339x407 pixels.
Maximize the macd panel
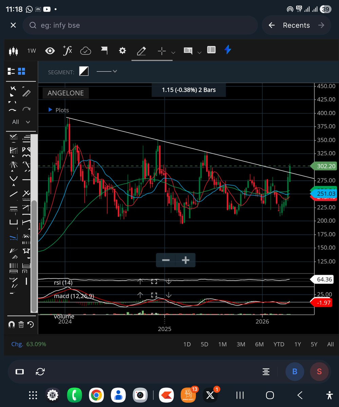[x=154, y=295]
